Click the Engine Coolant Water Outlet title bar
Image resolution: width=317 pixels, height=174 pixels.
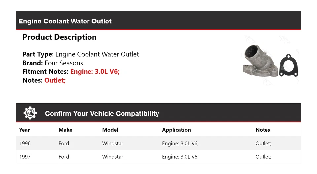[65, 21]
